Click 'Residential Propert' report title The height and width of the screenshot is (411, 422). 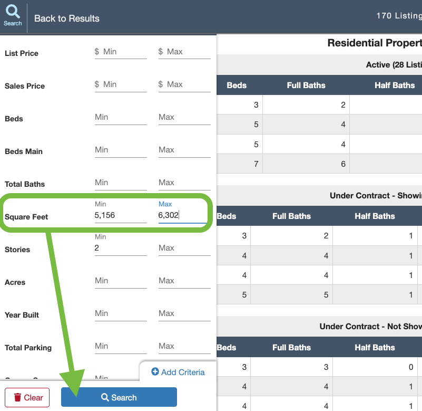(x=375, y=43)
